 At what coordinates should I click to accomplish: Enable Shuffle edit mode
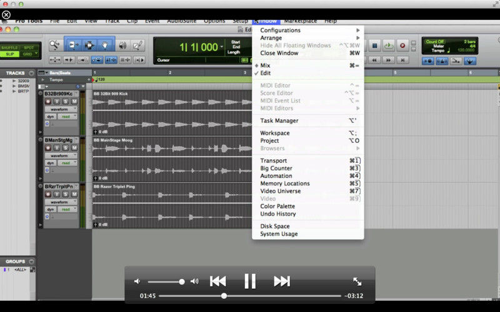(x=9, y=48)
